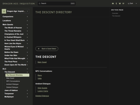Open NPC Conversations in the sidebar
Image resolution: width=140 pixels, height=105 pixels.
(13, 81)
